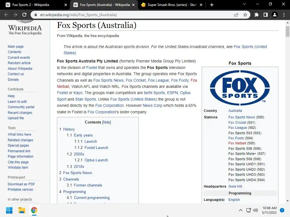This screenshot has height=217, width=290.
Task: Toggle the browser side panel icon
Action: coord(266,15)
